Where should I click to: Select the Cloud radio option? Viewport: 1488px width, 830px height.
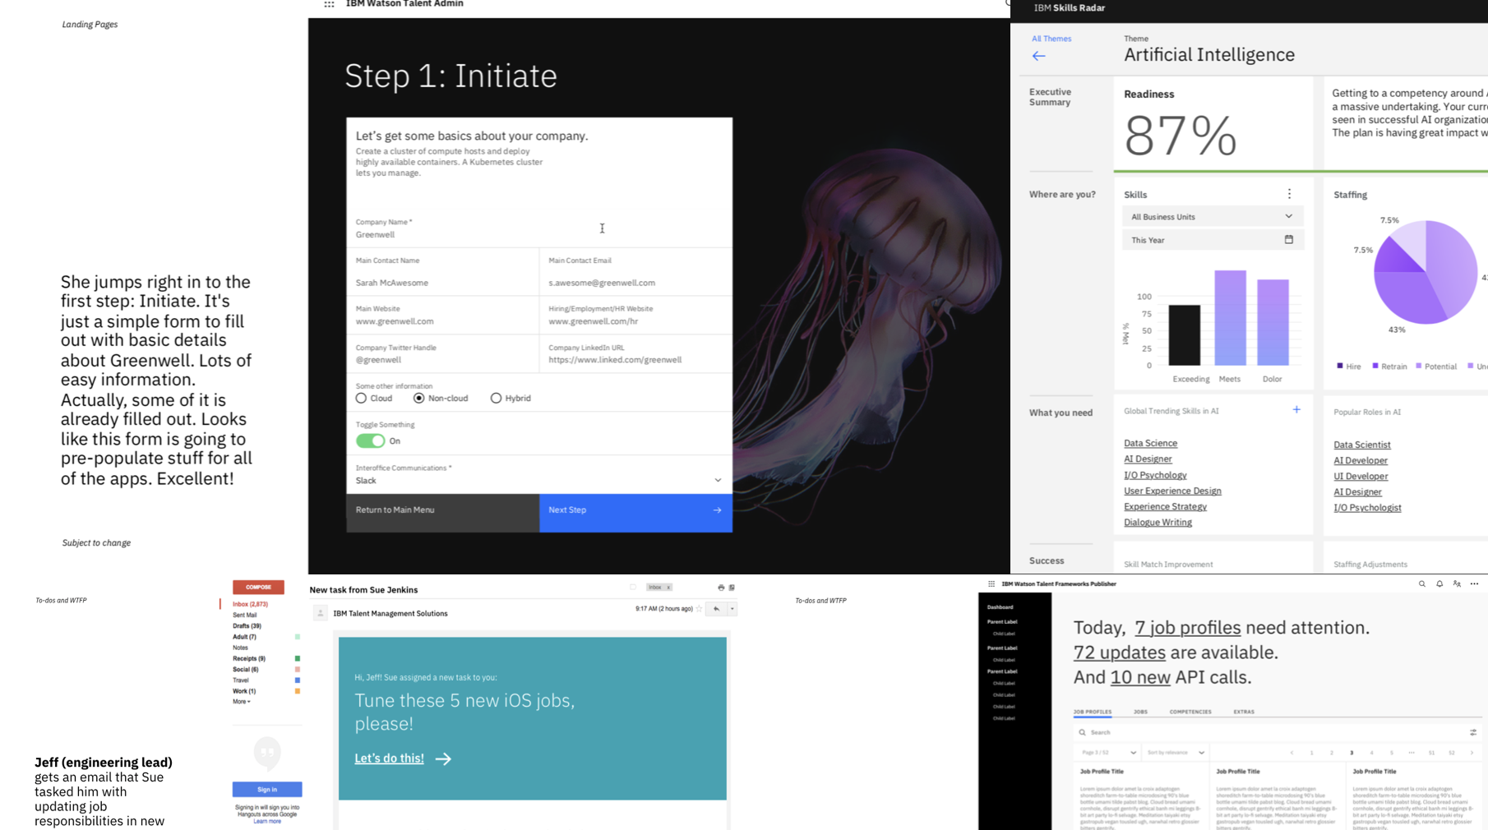pyautogui.click(x=362, y=398)
